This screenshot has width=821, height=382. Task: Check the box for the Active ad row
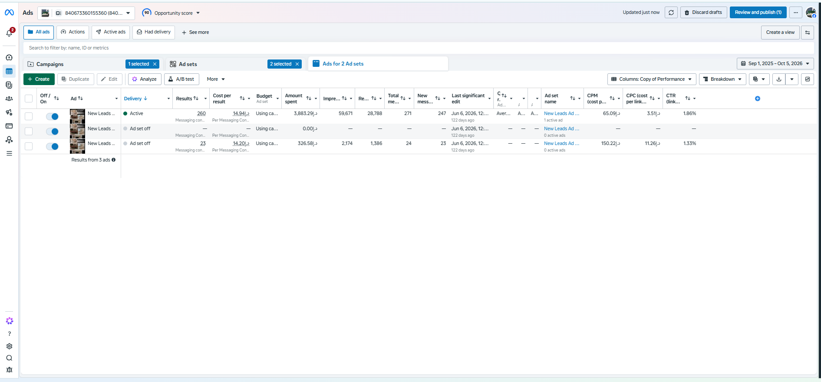(x=29, y=116)
